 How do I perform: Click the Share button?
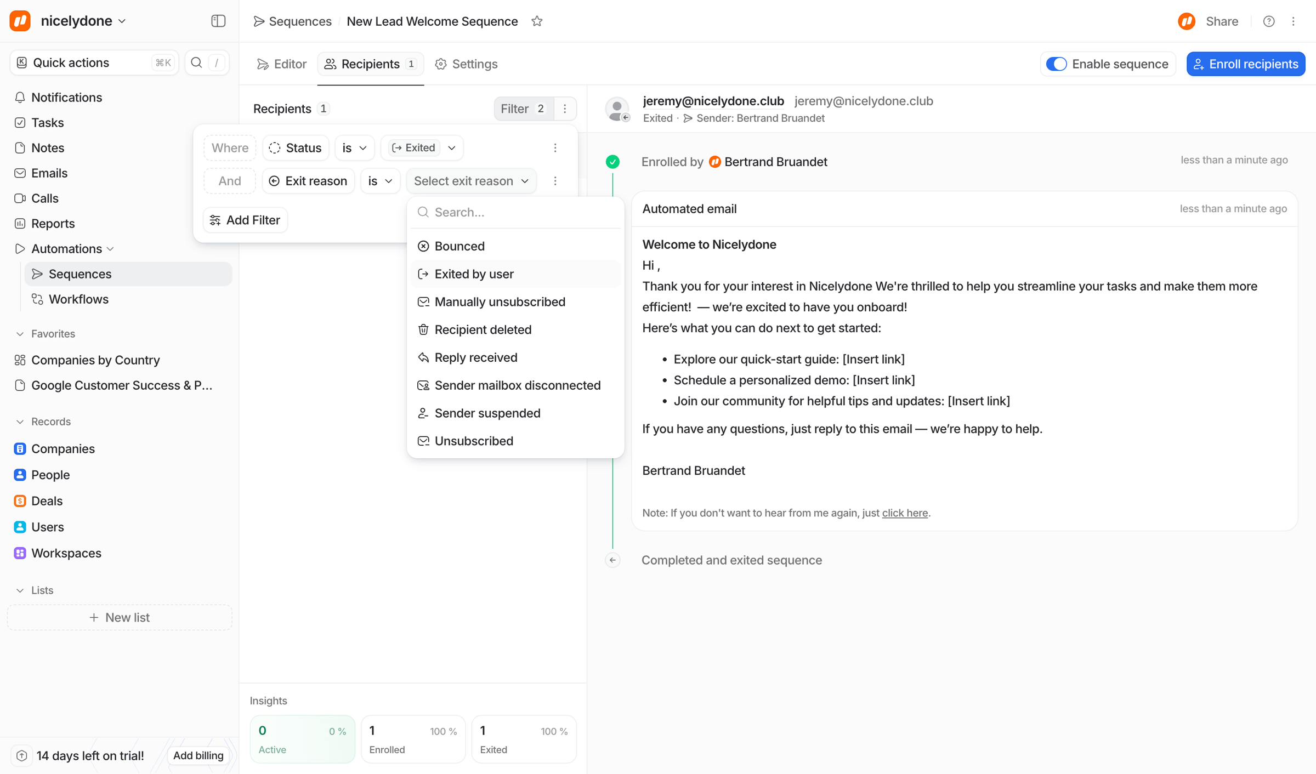1222,21
